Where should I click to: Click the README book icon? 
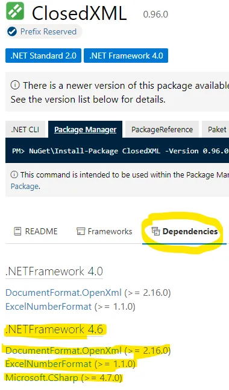[17, 231]
